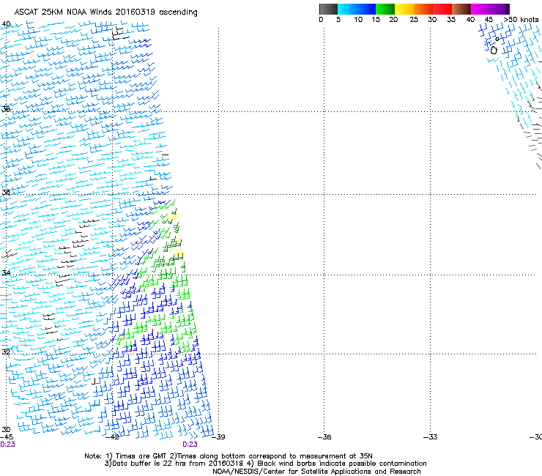Click the latitude axis label "34"

6,272
